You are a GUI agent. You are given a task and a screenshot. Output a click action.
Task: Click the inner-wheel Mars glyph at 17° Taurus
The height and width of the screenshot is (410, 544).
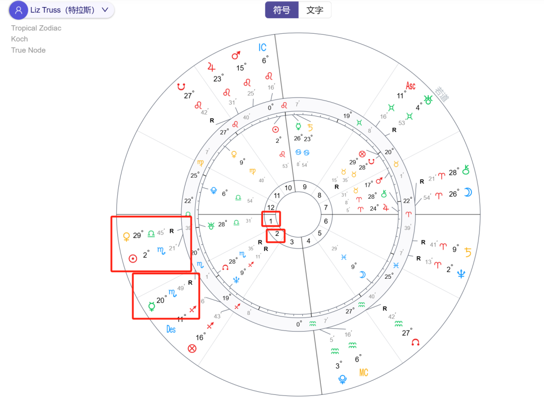point(379,180)
